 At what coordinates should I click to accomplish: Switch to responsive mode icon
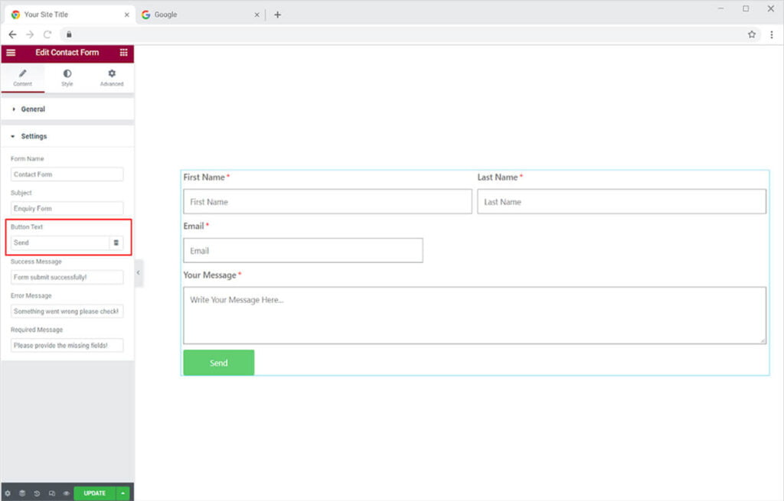pos(51,493)
